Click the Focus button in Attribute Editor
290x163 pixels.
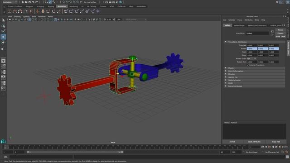pyautogui.click(x=280, y=30)
